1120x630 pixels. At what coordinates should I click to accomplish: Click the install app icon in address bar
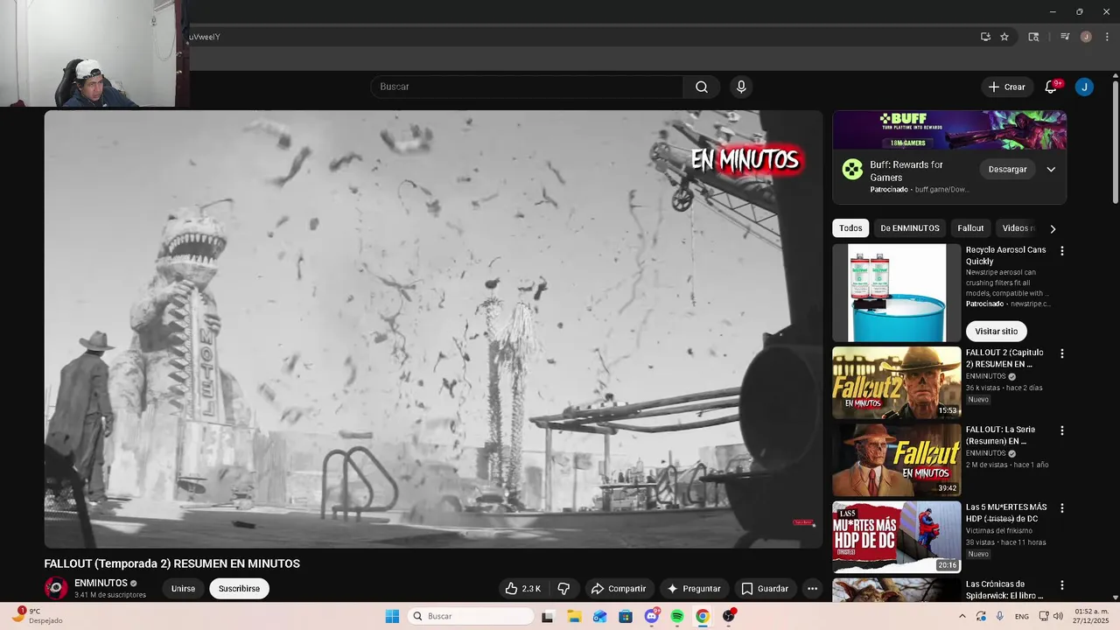click(x=985, y=37)
